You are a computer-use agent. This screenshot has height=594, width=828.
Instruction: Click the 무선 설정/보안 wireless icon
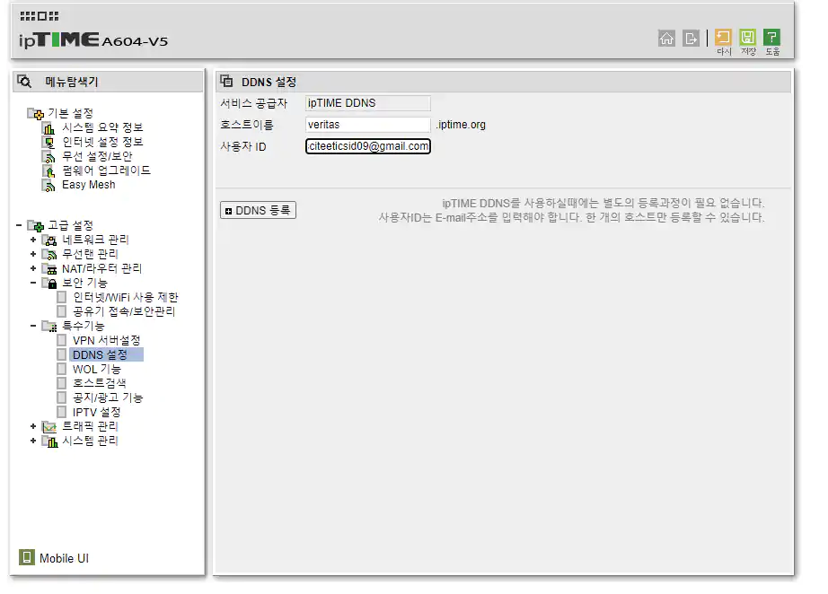click(48, 157)
